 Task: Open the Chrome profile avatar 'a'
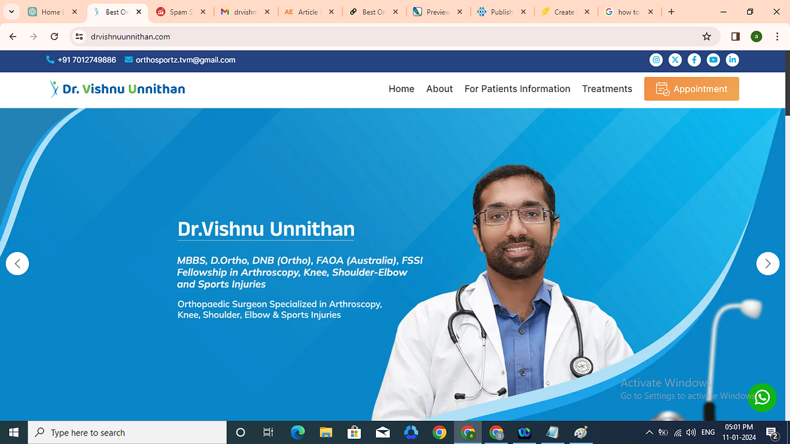click(756, 37)
